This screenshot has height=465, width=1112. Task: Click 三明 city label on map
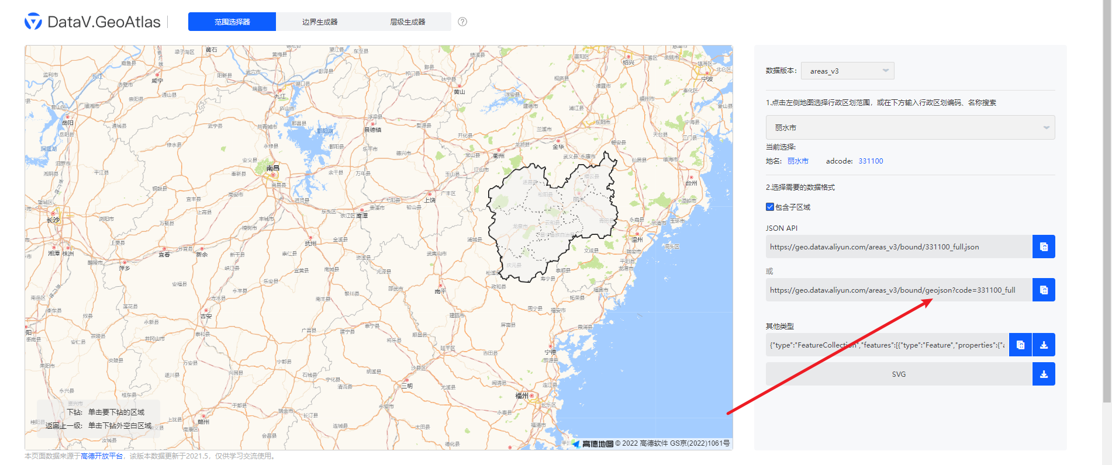click(407, 386)
